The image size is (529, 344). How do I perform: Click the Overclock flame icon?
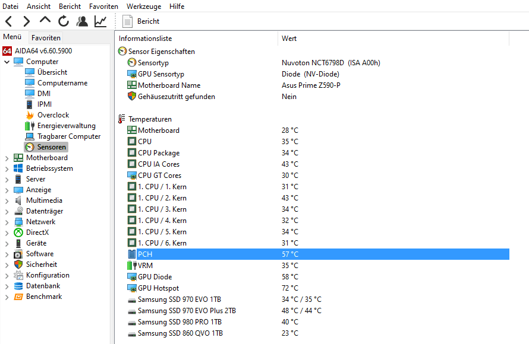tap(30, 115)
